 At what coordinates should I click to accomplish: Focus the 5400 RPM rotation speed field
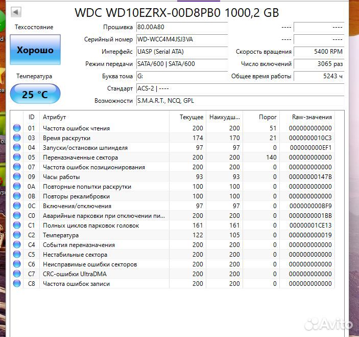[319, 52]
